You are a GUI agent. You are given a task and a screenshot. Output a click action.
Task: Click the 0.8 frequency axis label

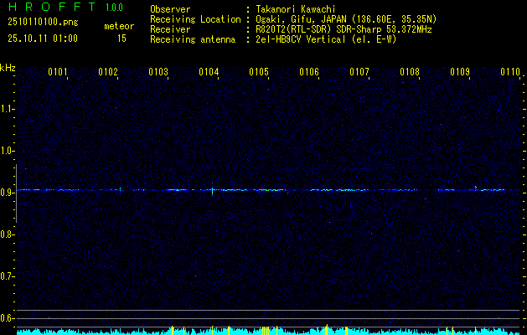[7, 234]
